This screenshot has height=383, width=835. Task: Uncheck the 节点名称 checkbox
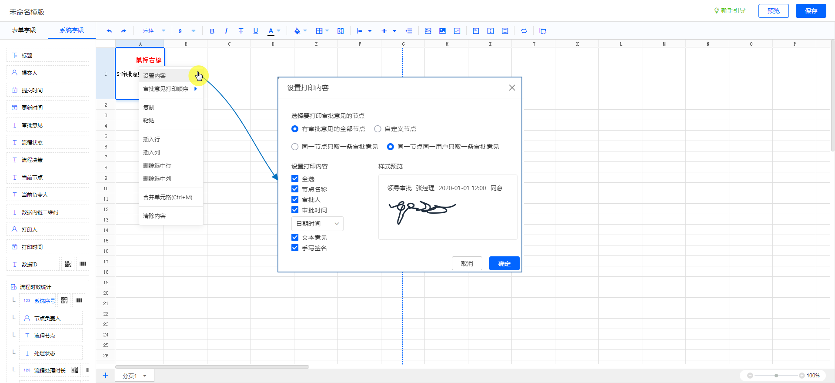coord(295,189)
